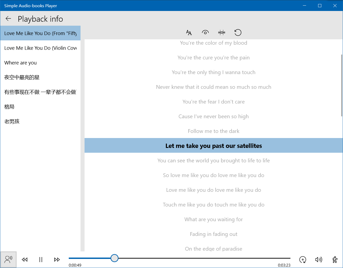
Task: Select lyric "Never knew that it could mean so much"
Action: pyautogui.click(x=214, y=87)
